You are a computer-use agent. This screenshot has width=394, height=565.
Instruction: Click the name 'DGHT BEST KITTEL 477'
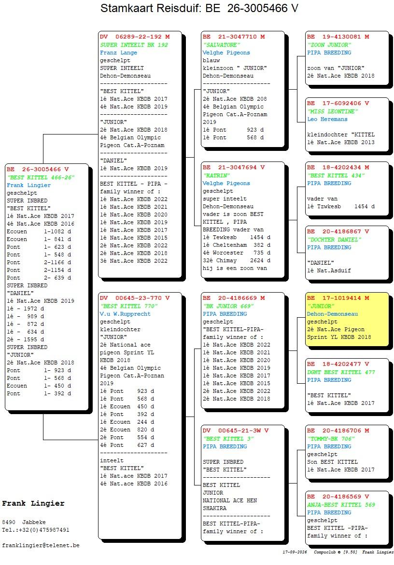pyautogui.click(x=341, y=372)
